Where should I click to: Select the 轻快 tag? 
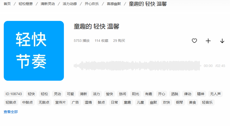[x=31, y=94]
